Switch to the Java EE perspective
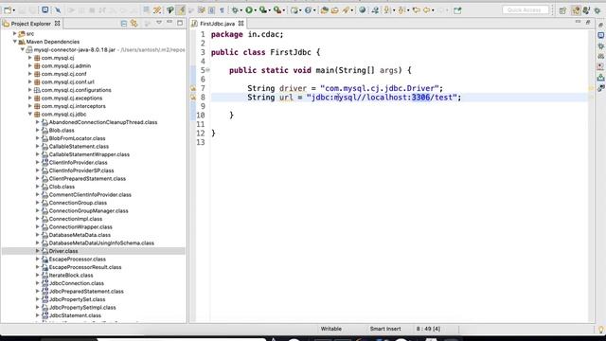 tap(576, 10)
